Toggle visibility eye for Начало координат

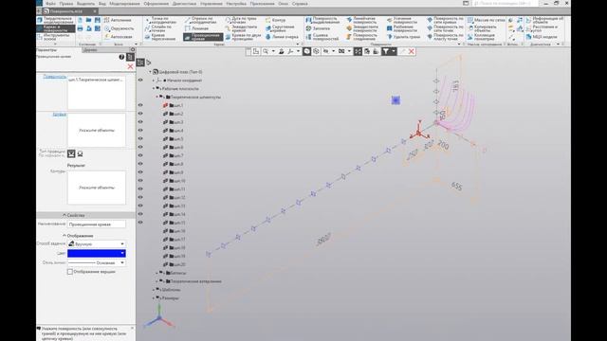140,80
